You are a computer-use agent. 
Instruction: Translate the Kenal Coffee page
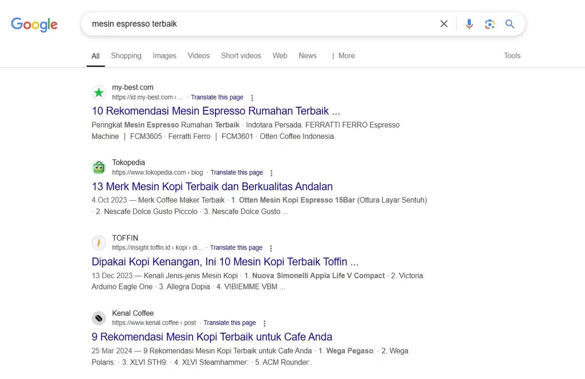230,323
